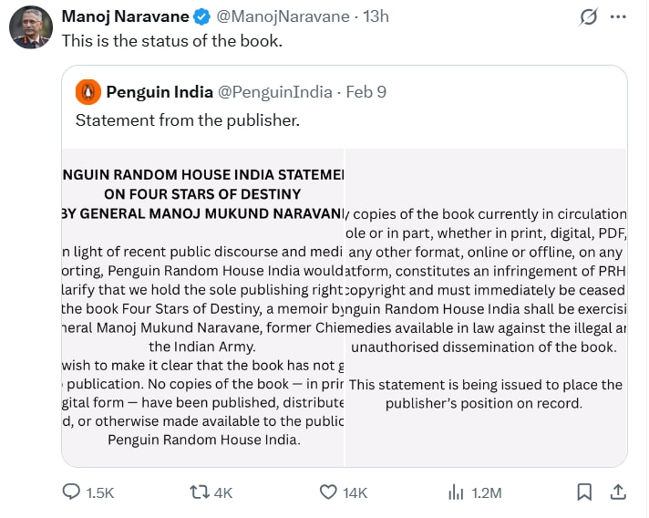
Task: Like the tweet with 14K likes
Action: (329, 492)
